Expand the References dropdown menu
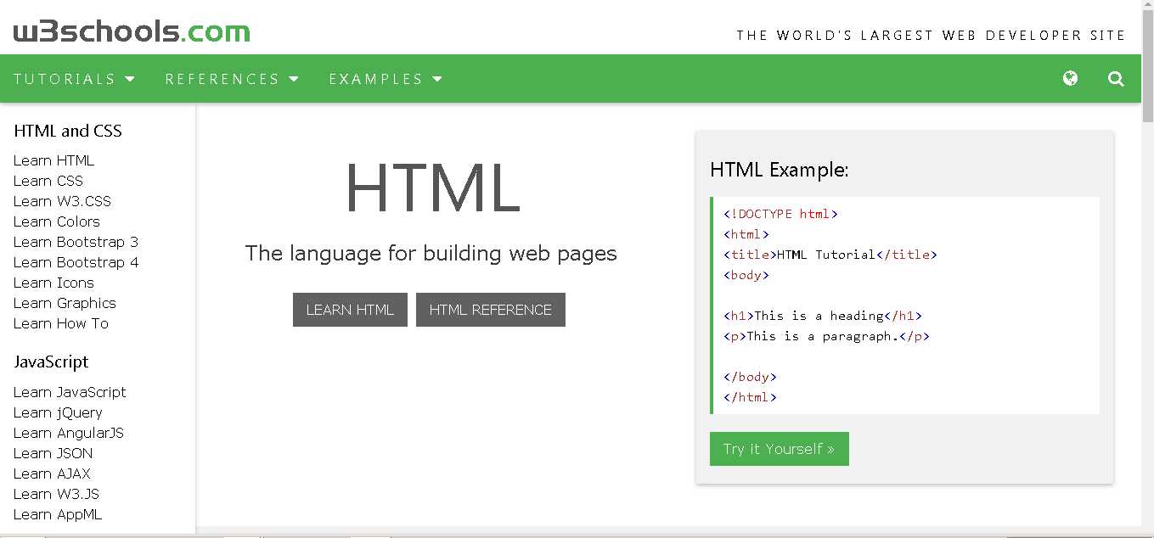 pos(233,79)
